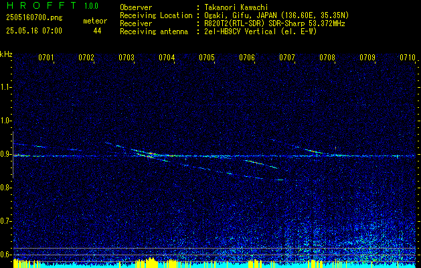The image size is (421, 268).
Task: Select the version number 1.0.0
Action: [x=91, y=6]
